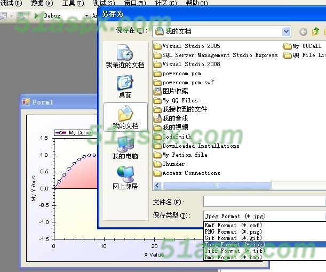Go to 我最近的文档 in places bar

(125, 56)
